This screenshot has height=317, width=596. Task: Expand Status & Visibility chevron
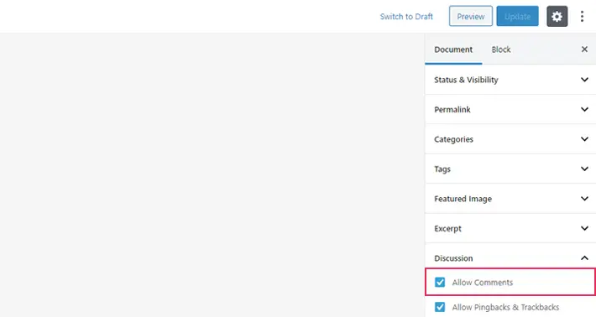(x=584, y=80)
